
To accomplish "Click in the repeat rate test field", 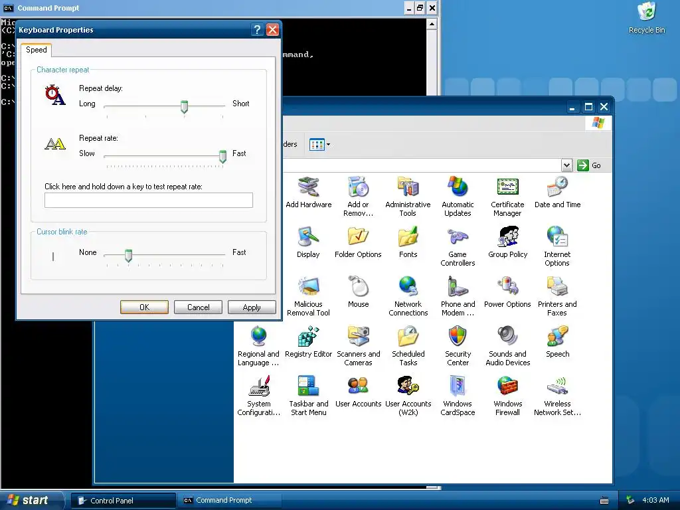I will click(149, 201).
